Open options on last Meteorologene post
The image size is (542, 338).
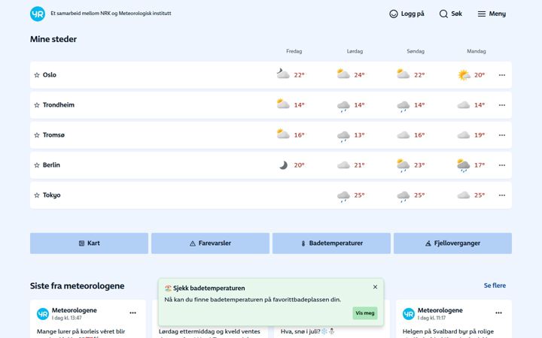click(498, 312)
